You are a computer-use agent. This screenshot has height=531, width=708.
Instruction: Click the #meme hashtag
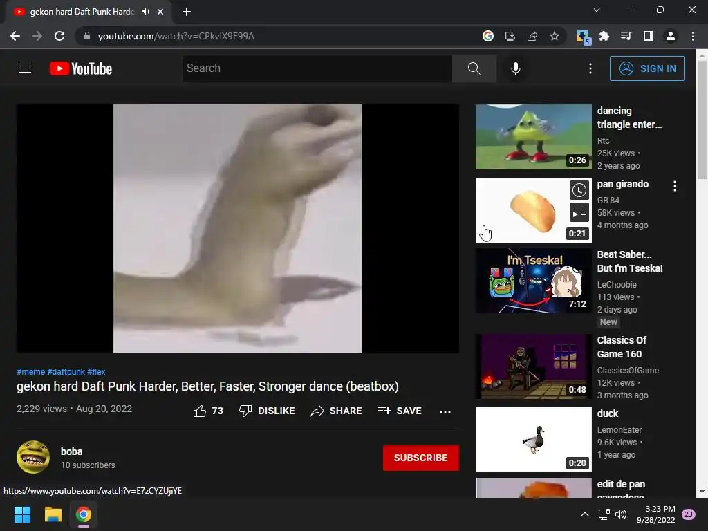(30, 371)
